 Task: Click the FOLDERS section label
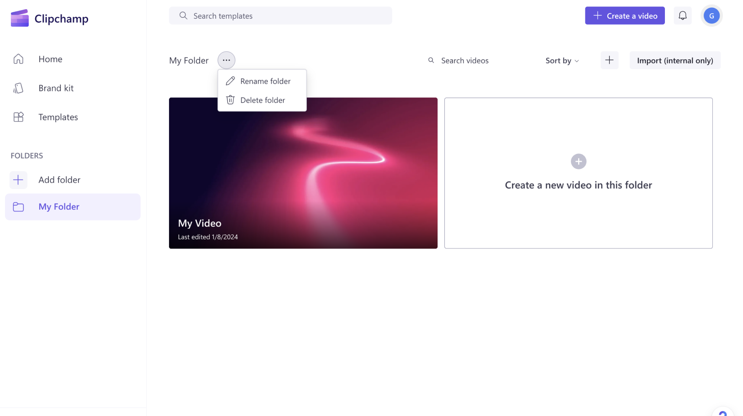27,156
